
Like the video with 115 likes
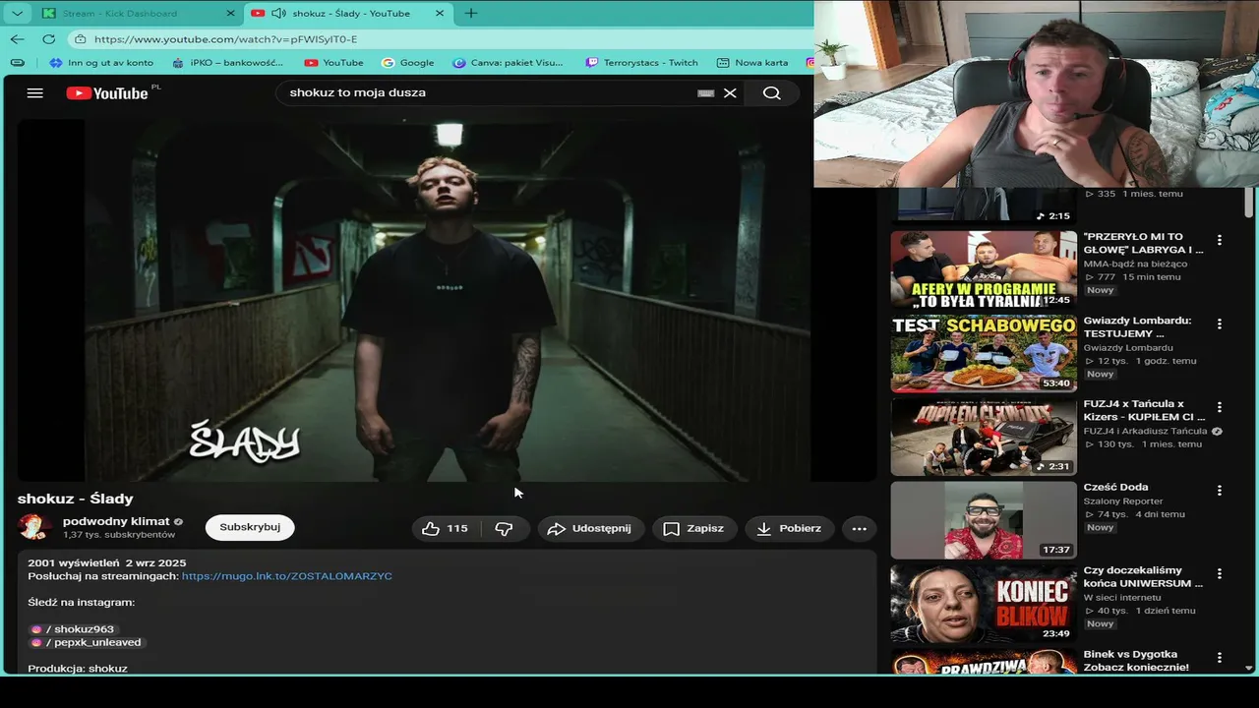[445, 528]
